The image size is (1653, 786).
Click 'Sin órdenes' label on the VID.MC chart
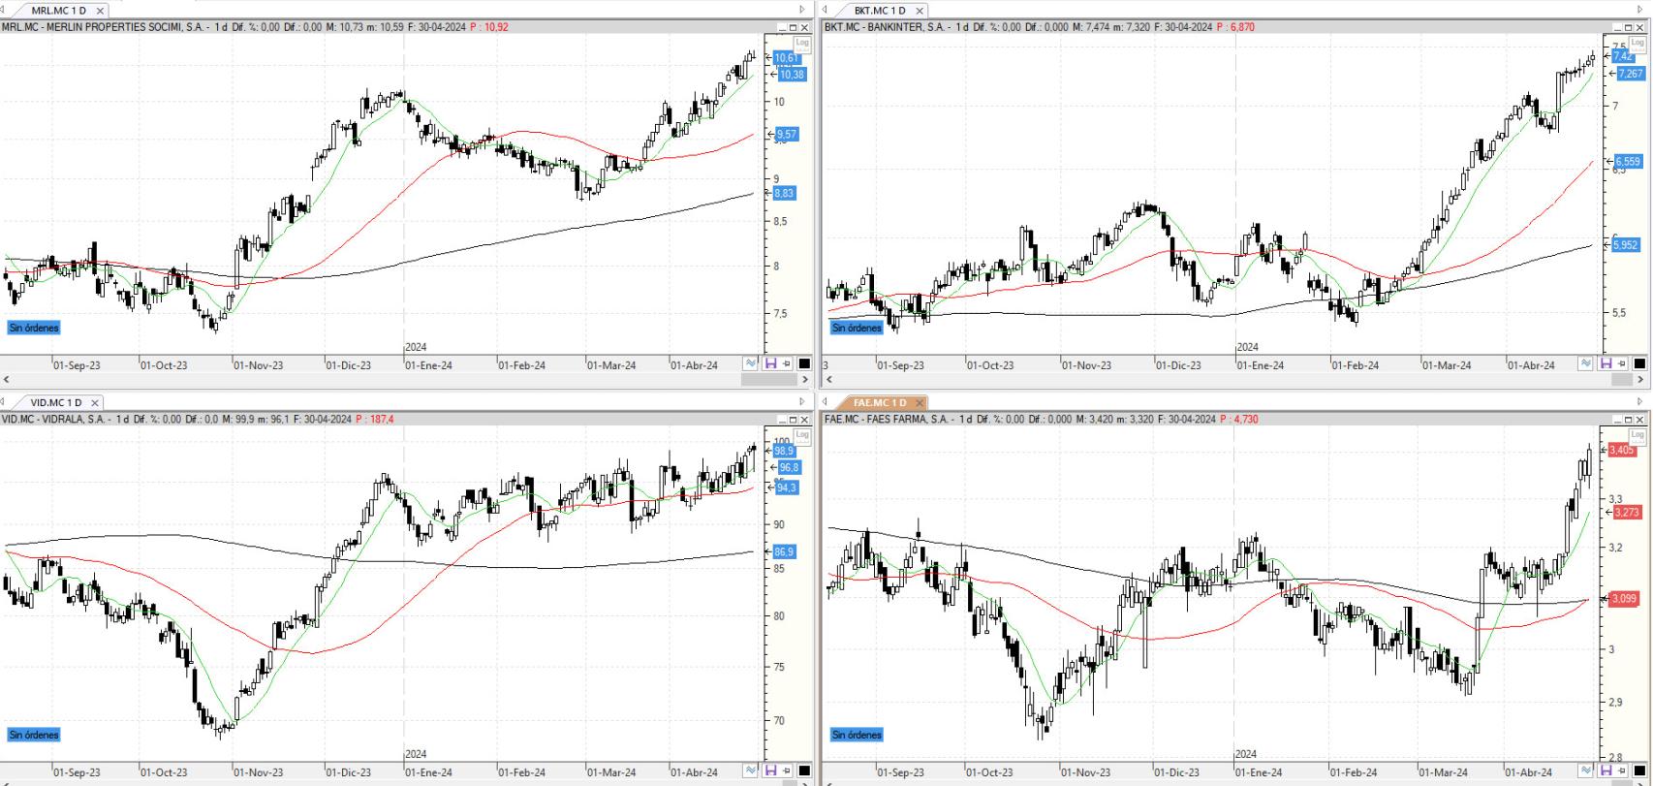[x=34, y=735]
